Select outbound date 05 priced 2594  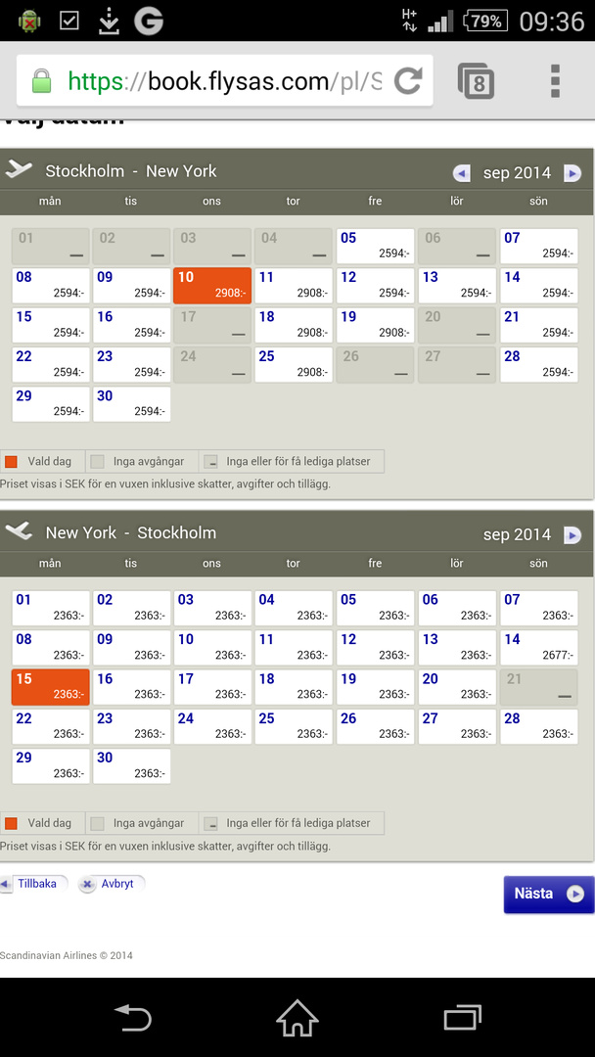(x=375, y=246)
